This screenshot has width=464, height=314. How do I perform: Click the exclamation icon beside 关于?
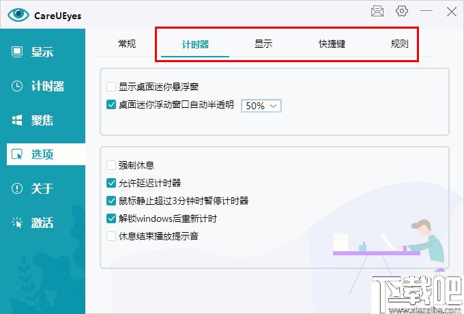(17, 188)
